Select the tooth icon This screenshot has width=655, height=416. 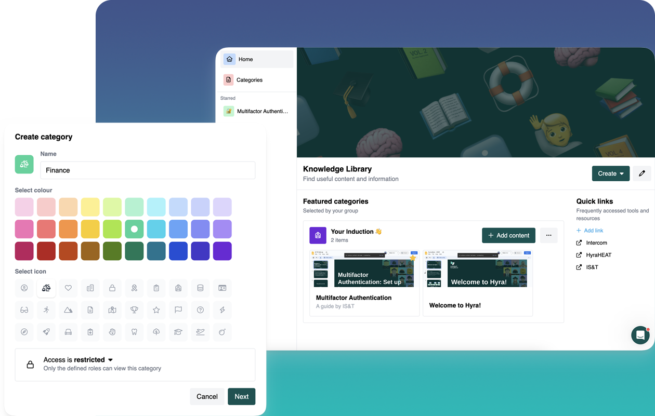[134, 332]
